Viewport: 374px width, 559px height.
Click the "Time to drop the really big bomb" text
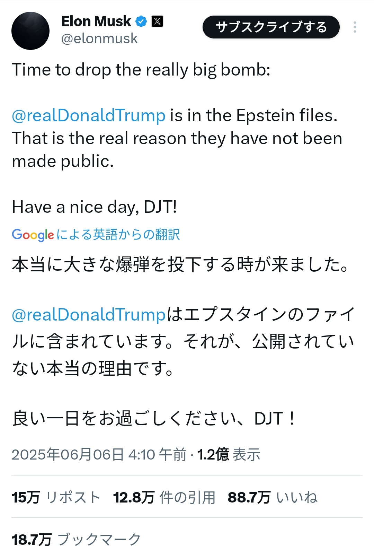coord(141,70)
